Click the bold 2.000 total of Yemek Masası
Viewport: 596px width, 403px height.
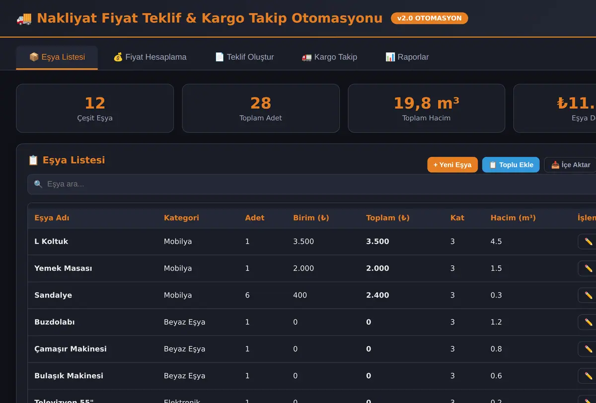tap(377, 268)
